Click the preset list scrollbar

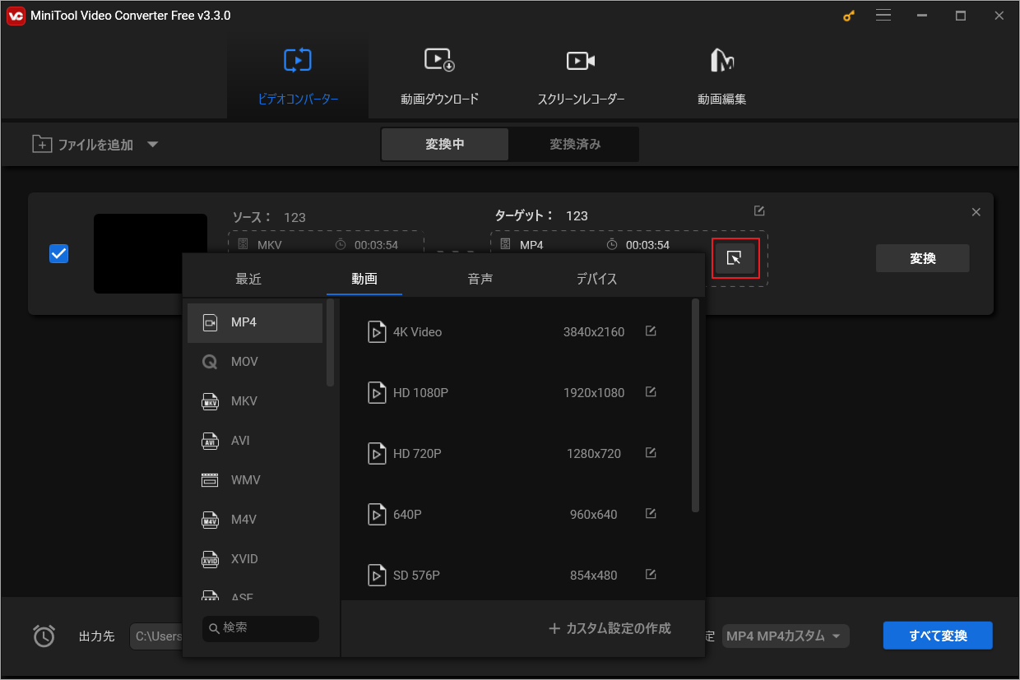click(x=695, y=405)
